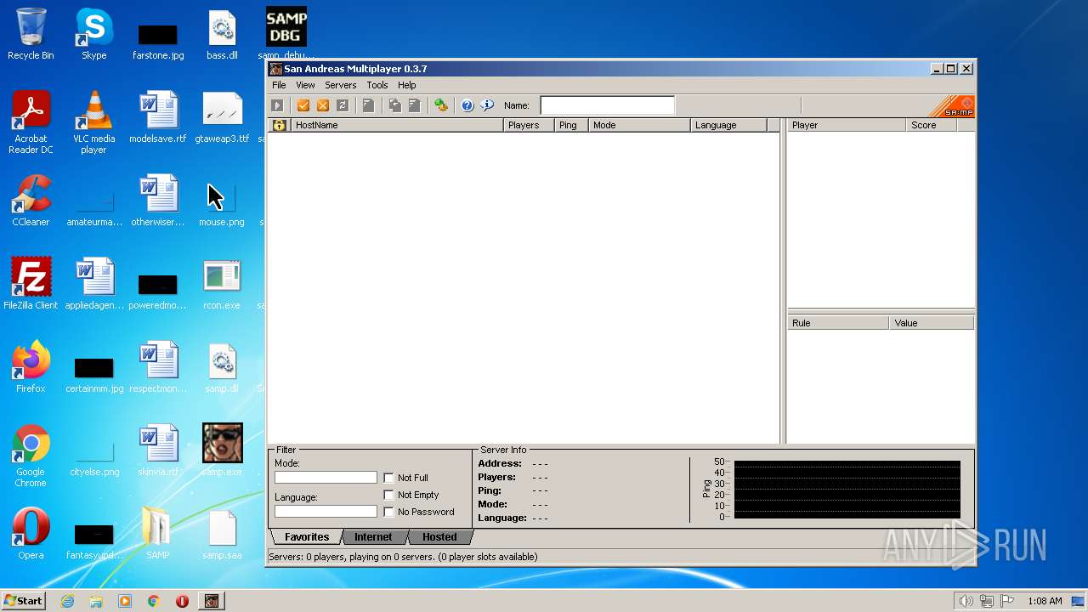
Task: Select the Recycle Bin icon
Action: (x=31, y=33)
